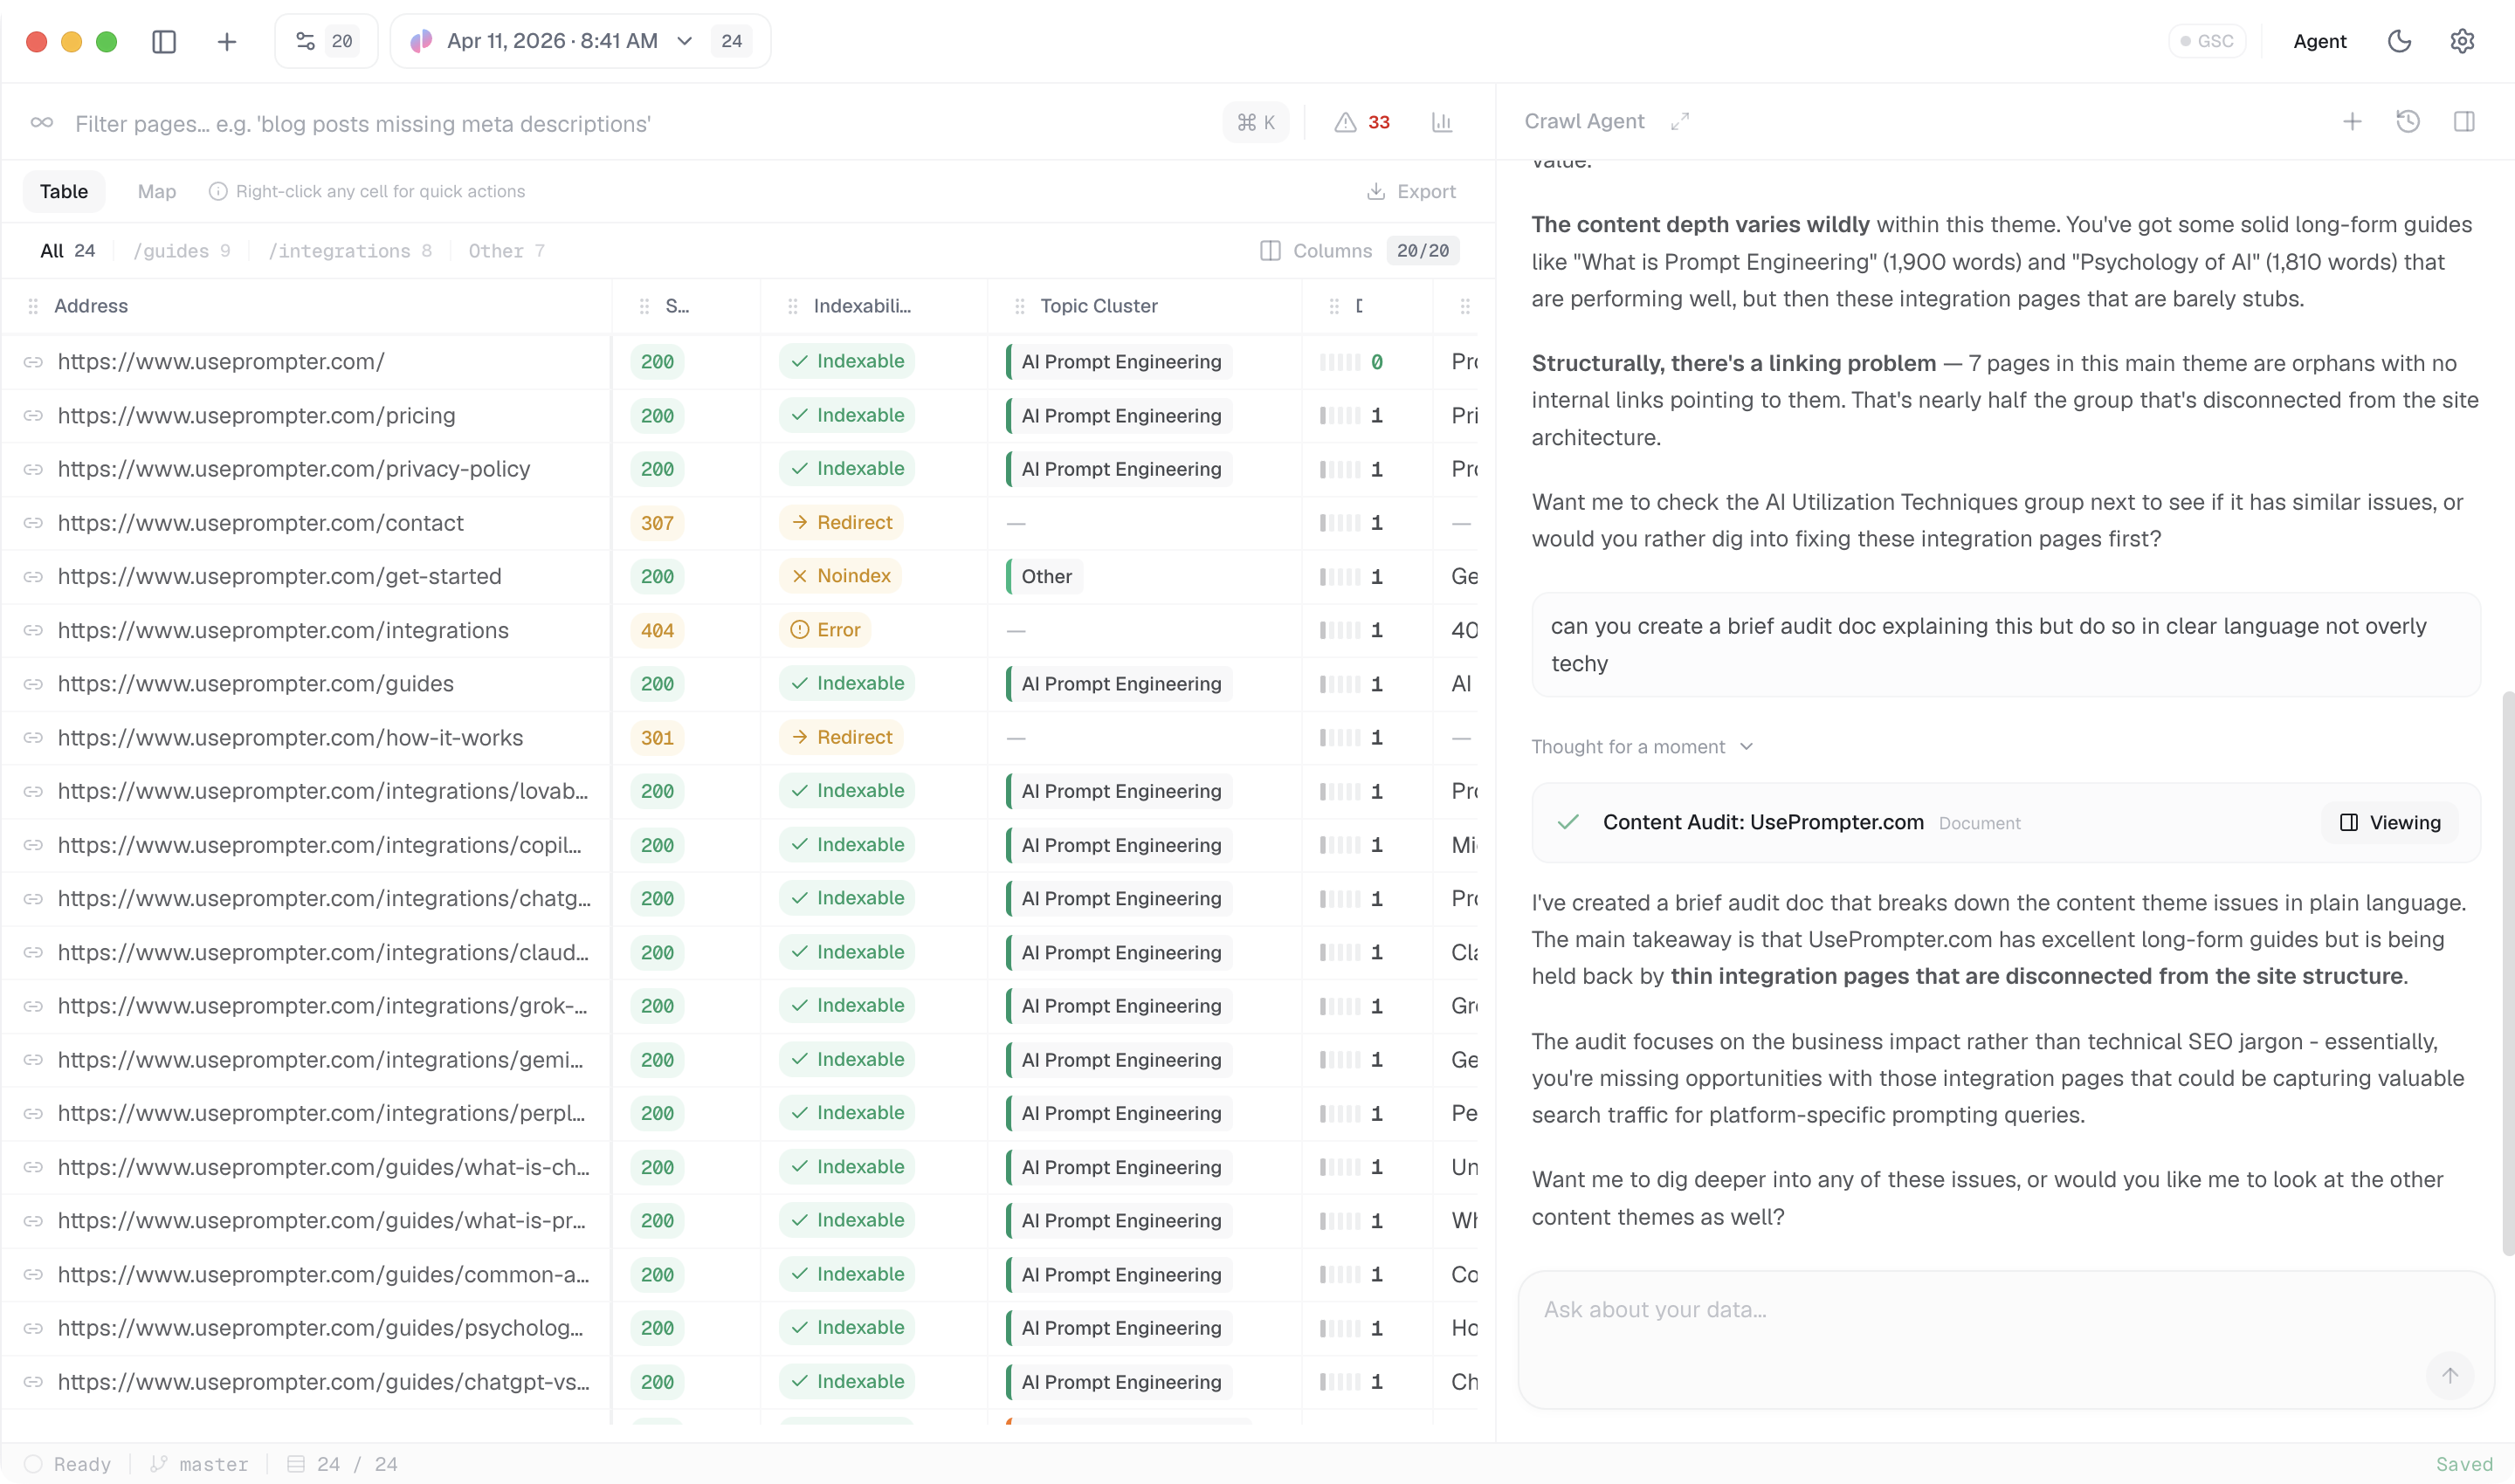Open agent chat history icon
Image resolution: width=2515 pixels, height=1484 pixels.
click(2408, 121)
